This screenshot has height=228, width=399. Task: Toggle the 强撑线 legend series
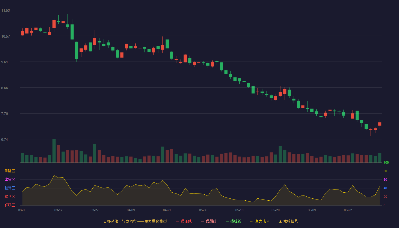pyautogui.click(x=233, y=221)
